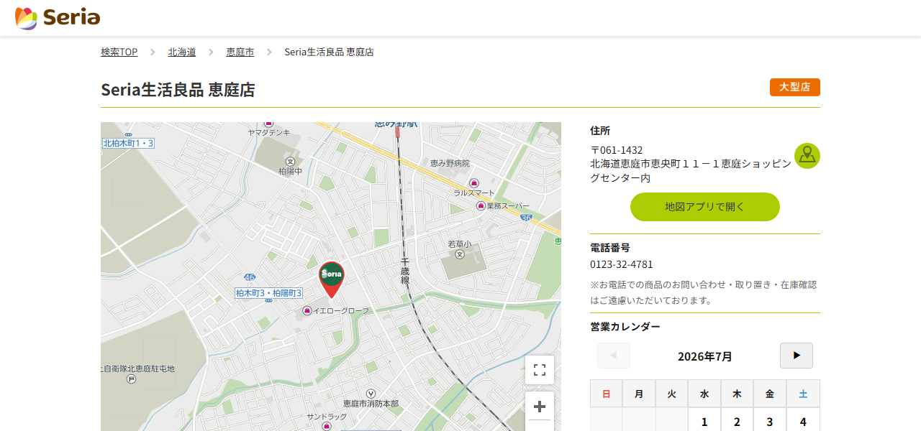
Task: Select July 3 in the calendar
Action: click(x=770, y=421)
